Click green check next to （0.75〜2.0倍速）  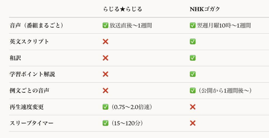pyautogui.click(x=105, y=107)
